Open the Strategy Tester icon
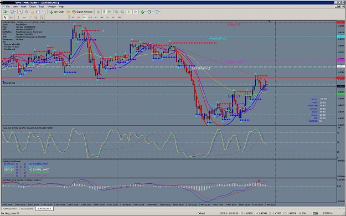 pos(44,12)
